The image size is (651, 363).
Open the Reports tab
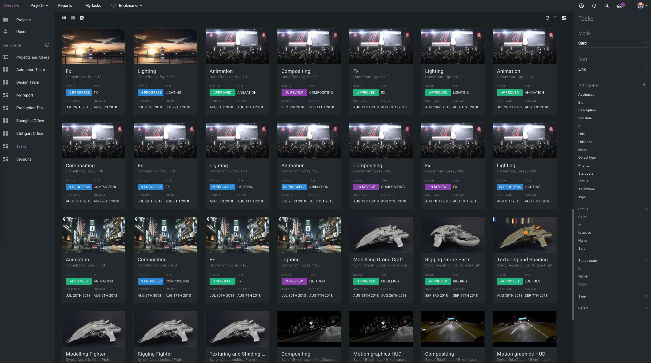65,5
